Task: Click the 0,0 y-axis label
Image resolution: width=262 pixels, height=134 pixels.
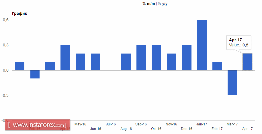Action: 6,70
